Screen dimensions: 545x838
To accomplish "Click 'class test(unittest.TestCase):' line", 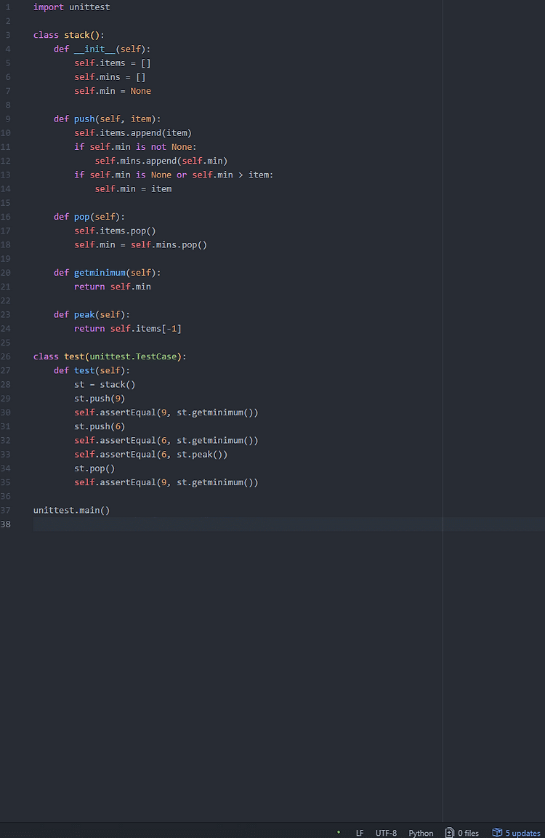I will click(x=110, y=356).
